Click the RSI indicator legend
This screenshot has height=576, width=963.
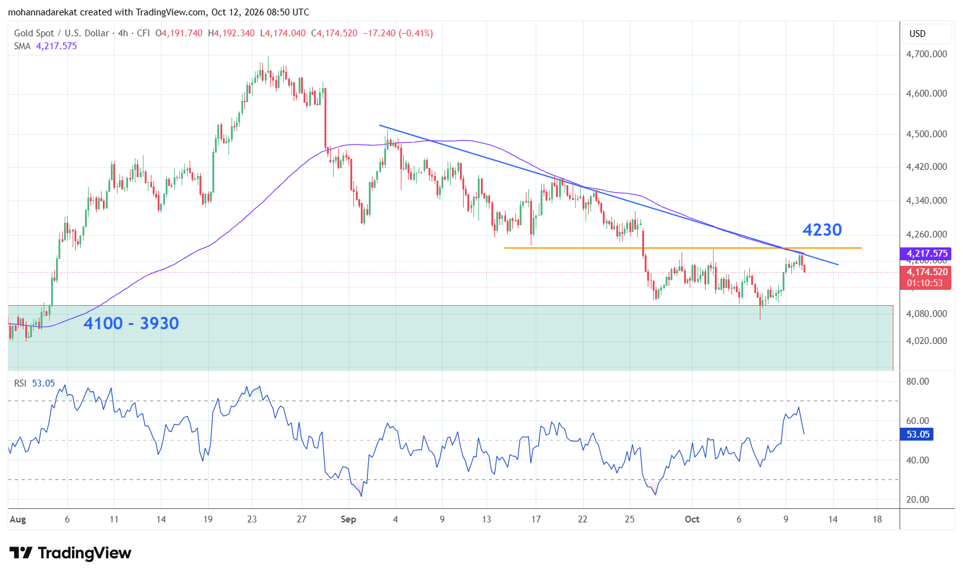tap(34, 383)
